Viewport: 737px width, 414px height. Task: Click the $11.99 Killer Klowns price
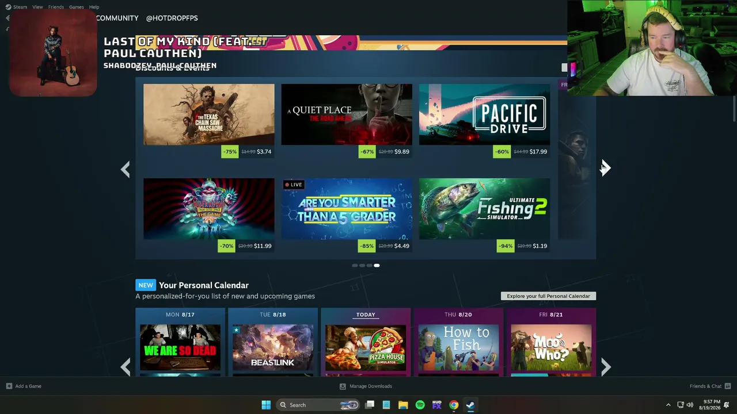point(263,246)
